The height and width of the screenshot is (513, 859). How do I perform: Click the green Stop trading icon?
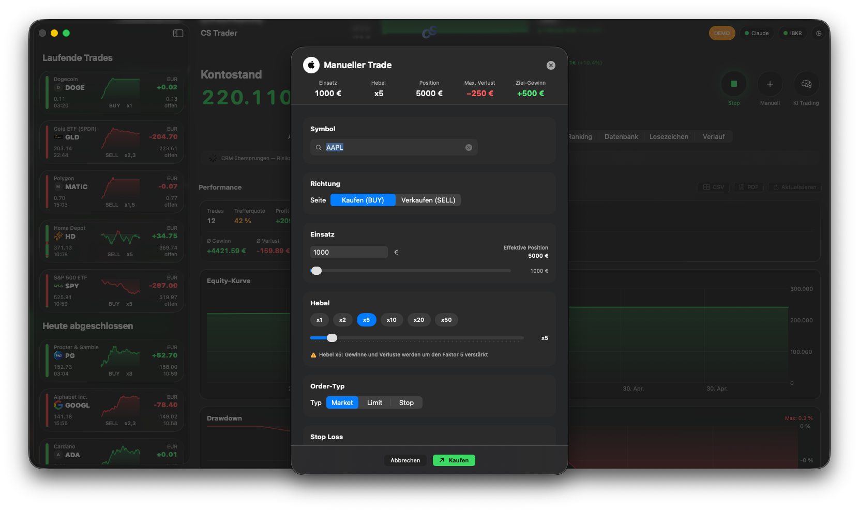point(733,84)
